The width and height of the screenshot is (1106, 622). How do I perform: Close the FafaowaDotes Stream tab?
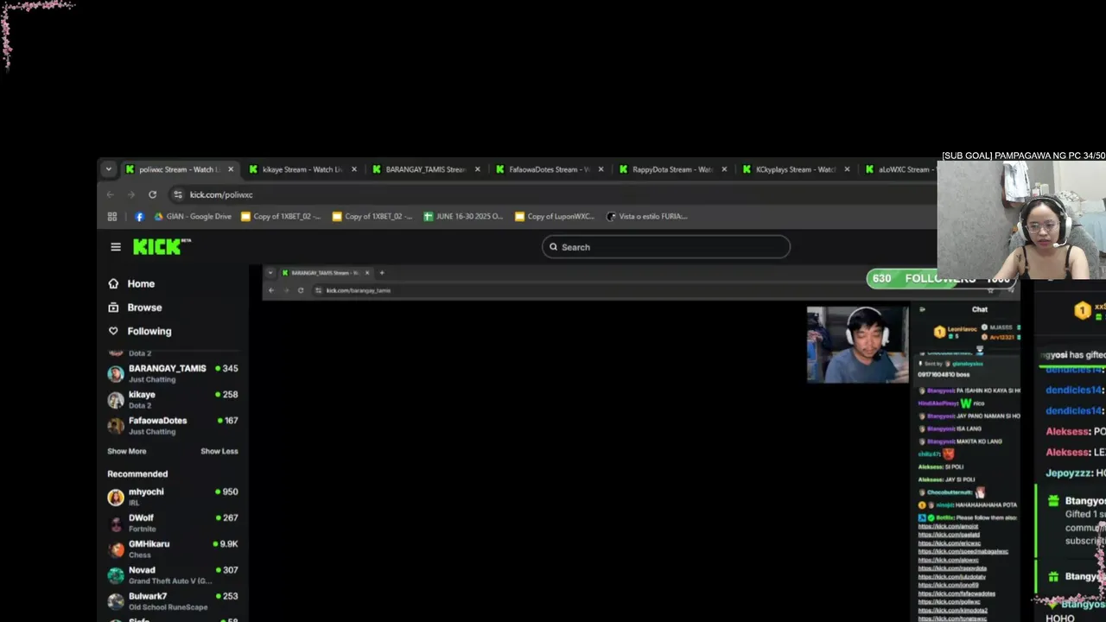pyautogui.click(x=601, y=169)
